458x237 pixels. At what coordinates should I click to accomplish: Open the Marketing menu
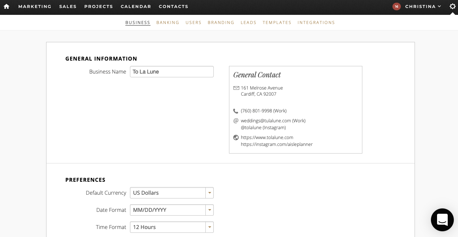click(x=35, y=6)
